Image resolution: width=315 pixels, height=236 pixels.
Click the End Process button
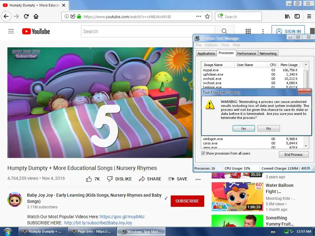293,155
